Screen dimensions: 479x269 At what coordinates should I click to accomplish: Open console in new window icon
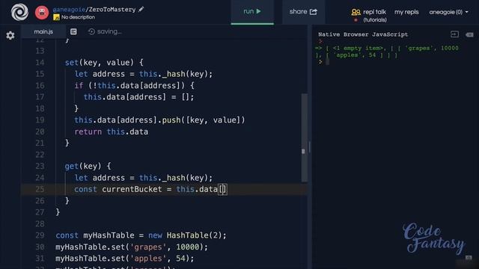click(454, 34)
